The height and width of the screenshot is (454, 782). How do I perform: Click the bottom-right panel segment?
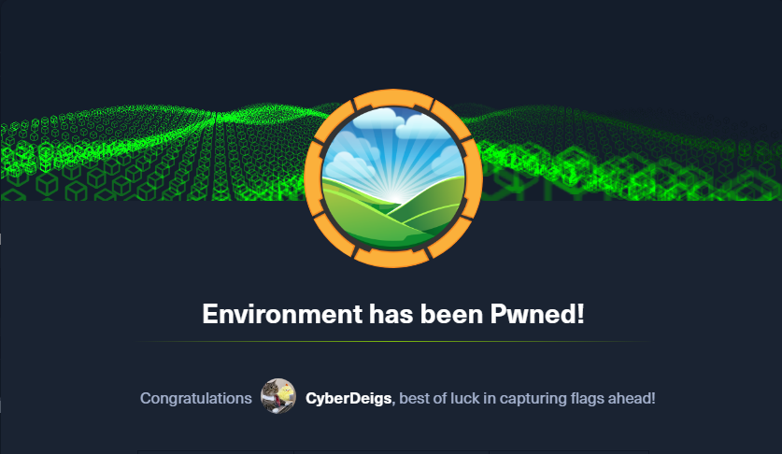(x=569, y=452)
